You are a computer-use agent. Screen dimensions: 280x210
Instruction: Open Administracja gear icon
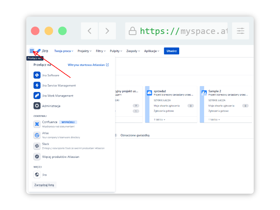(x=37, y=106)
